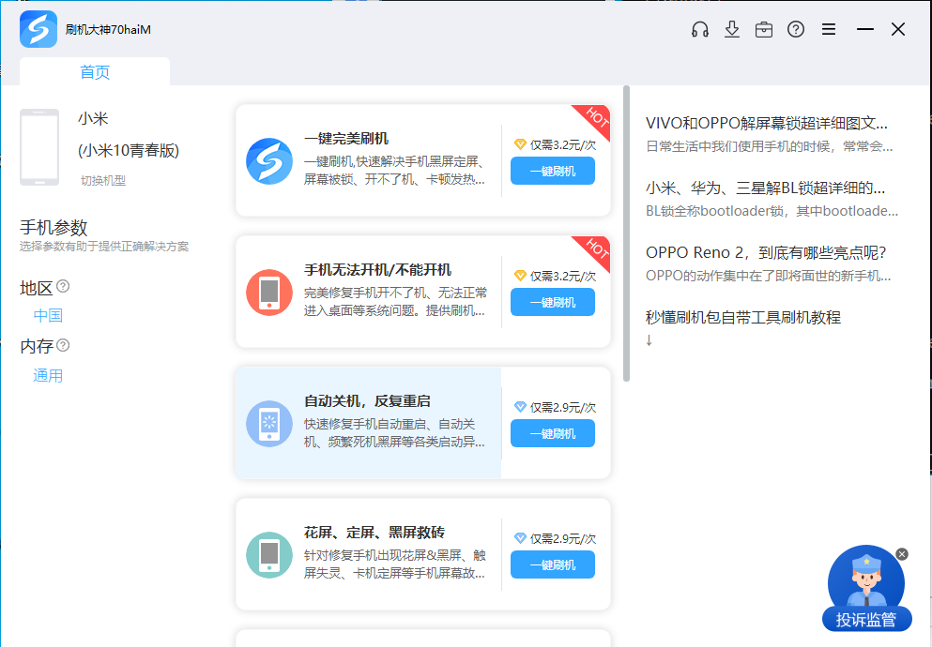
Task: Open the download manager icon
Action: 732,29
